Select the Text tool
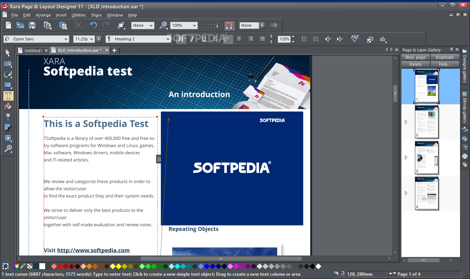Screen dimensions: 470x279 click(8, 96)
